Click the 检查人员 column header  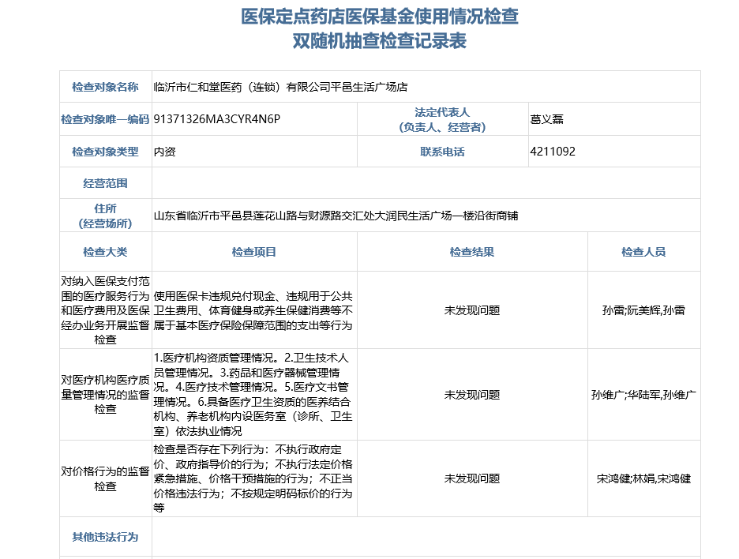(x=643, y=252)
